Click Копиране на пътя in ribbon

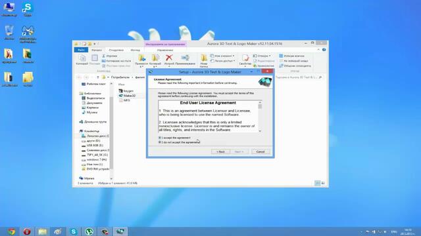(x=116, y=61)
